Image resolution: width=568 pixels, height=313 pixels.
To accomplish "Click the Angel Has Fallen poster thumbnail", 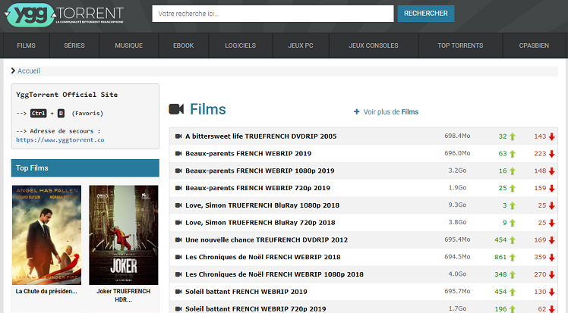I will point(47,235).
